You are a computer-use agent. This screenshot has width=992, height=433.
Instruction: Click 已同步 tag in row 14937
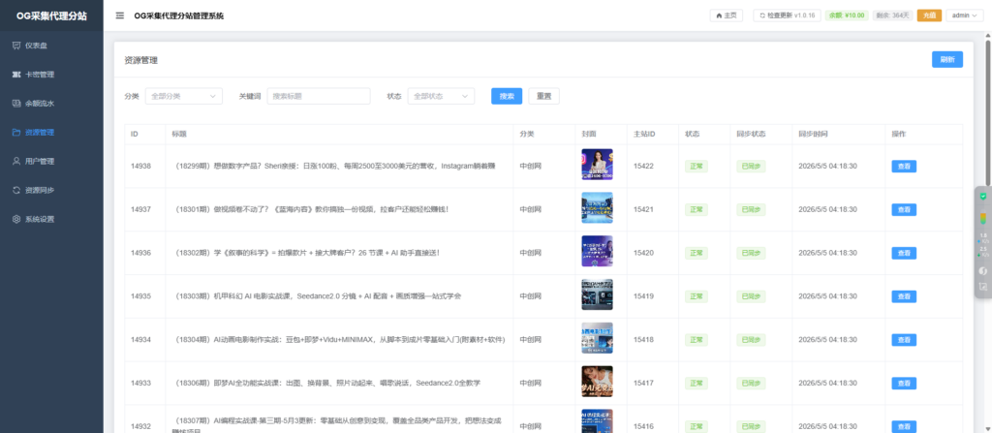[x=751, y=209]
